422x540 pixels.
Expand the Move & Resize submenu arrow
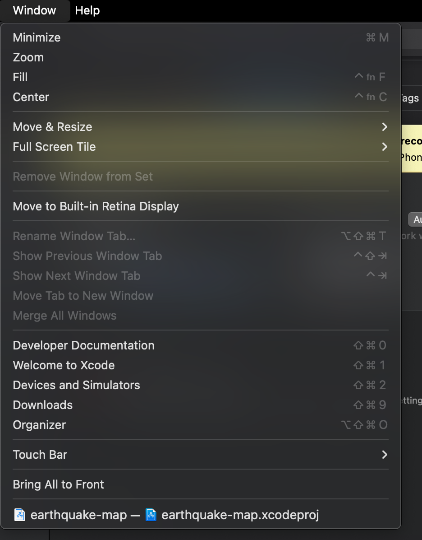(385, 127)
